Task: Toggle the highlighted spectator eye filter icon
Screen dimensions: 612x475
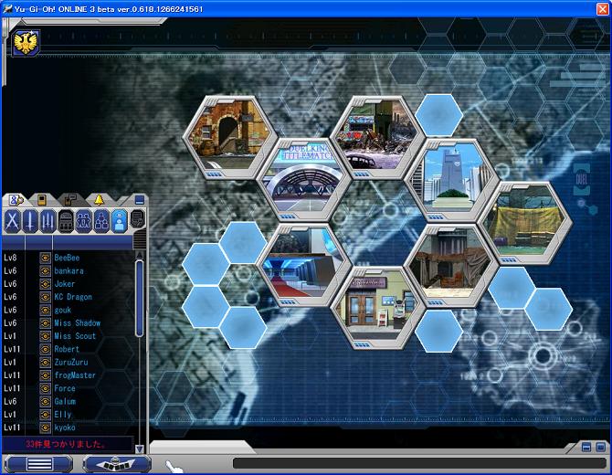Action: pyautogui.click(x=120, y=221)
